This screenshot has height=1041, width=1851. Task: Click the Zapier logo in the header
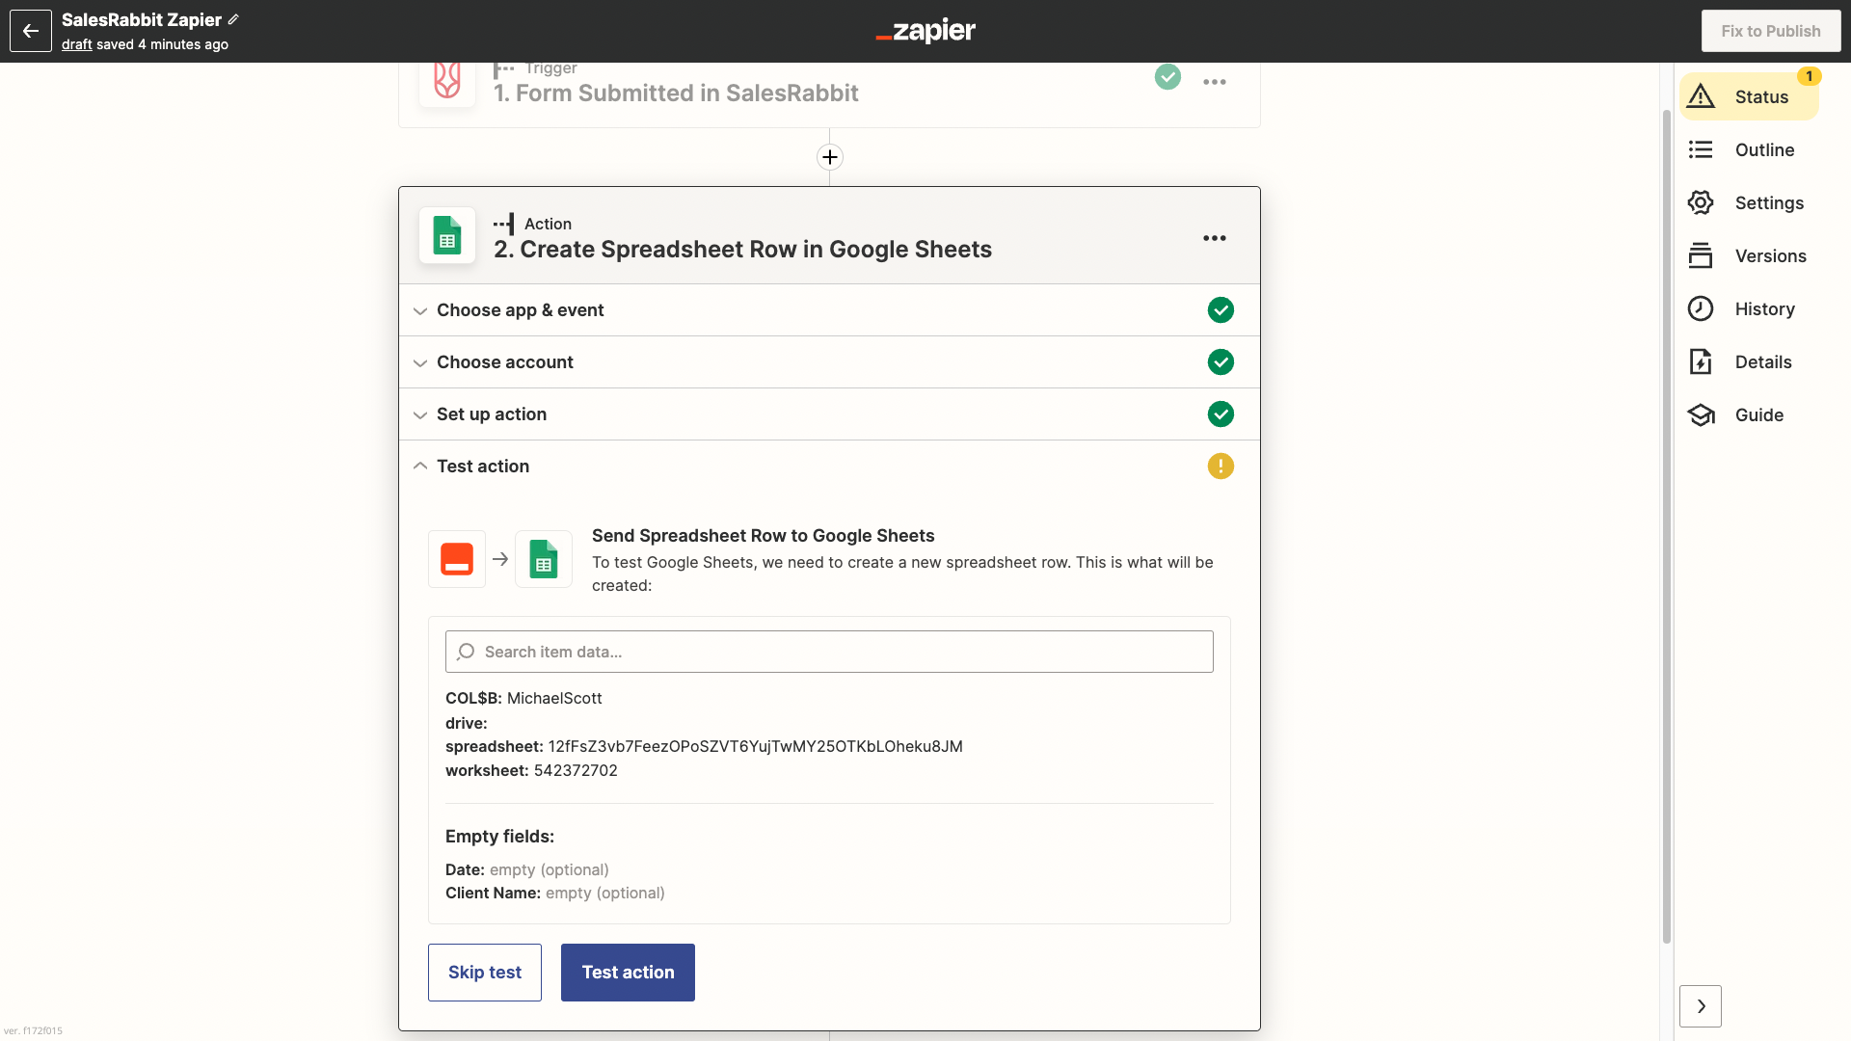coord(925,31)
